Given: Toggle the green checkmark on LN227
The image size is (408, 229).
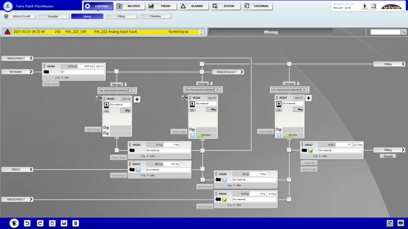Looking at the screenshot, I should 310,151.
